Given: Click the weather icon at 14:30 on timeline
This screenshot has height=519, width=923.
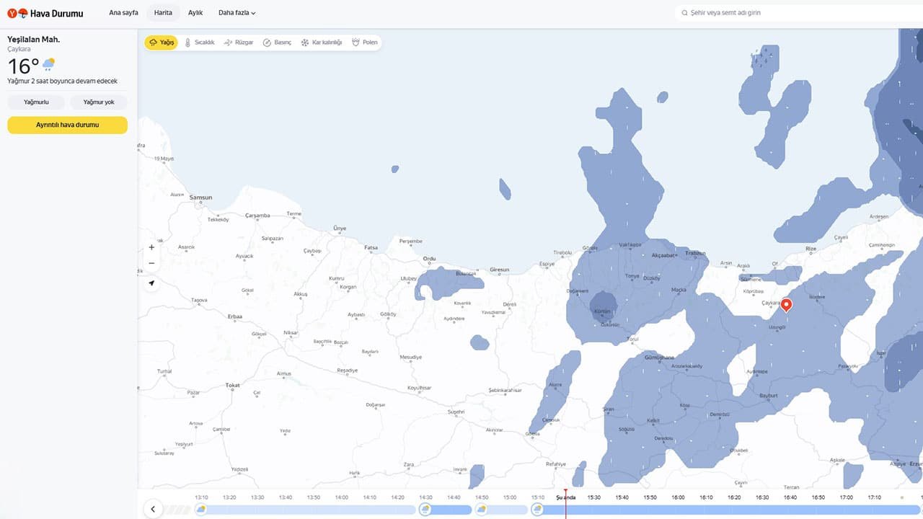Looking at the screenshot, I should [425, 510].
